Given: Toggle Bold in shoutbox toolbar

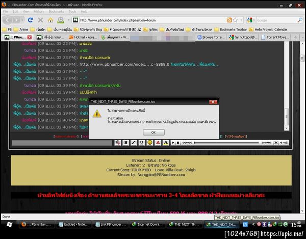Looking at the screenshot, I should click(x=126, y=143).
